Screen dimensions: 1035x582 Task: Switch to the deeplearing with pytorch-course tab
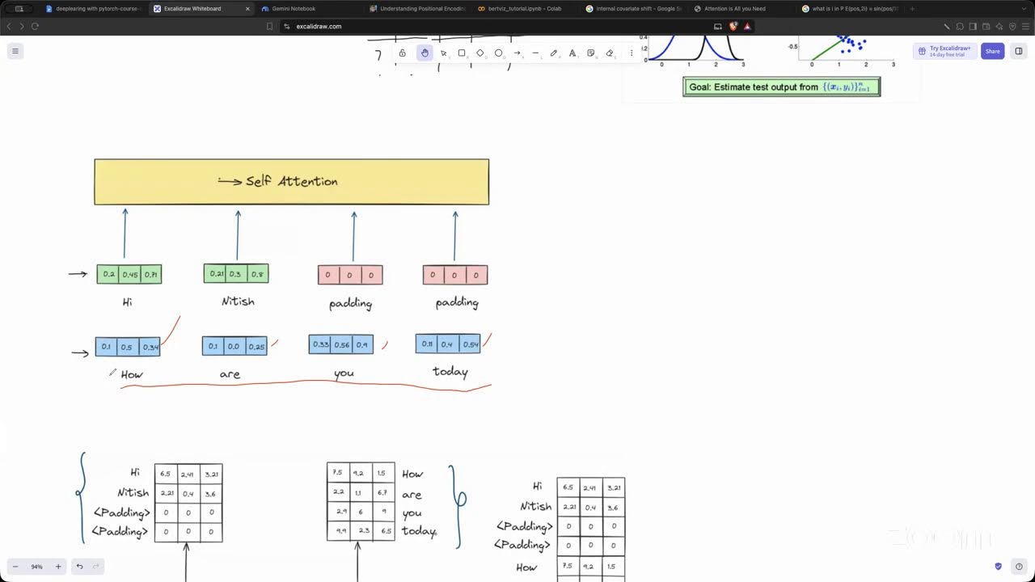pos(93,9)
